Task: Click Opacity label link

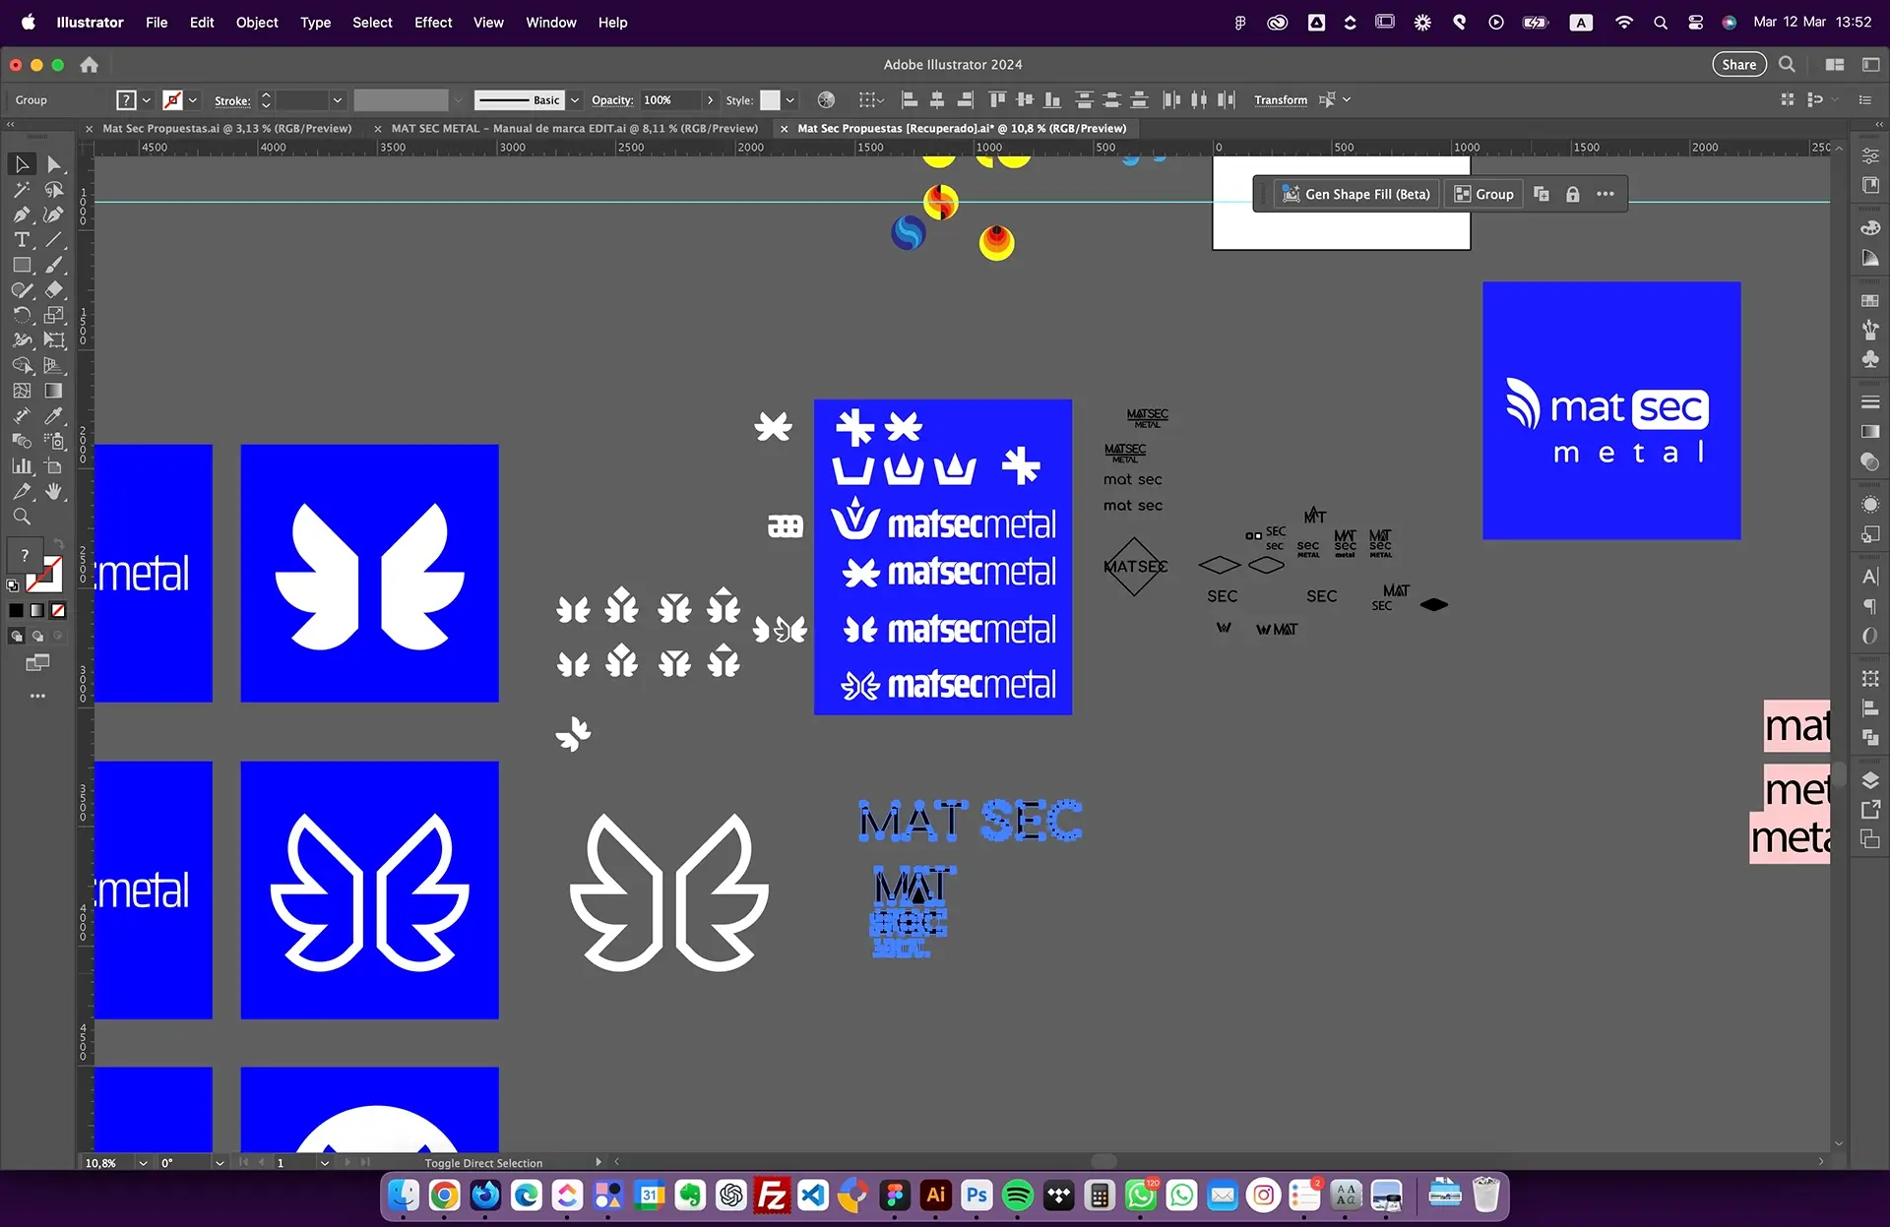Action: 611,100
